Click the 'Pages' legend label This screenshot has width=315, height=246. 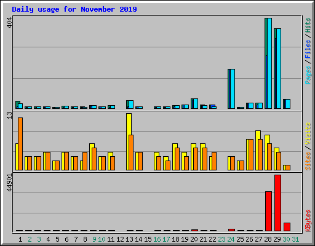[308, 75]
